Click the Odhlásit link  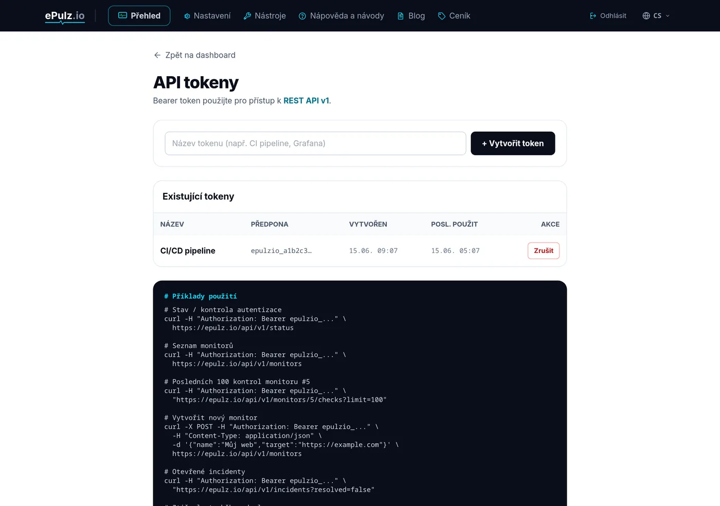click(x=608, y=16)
